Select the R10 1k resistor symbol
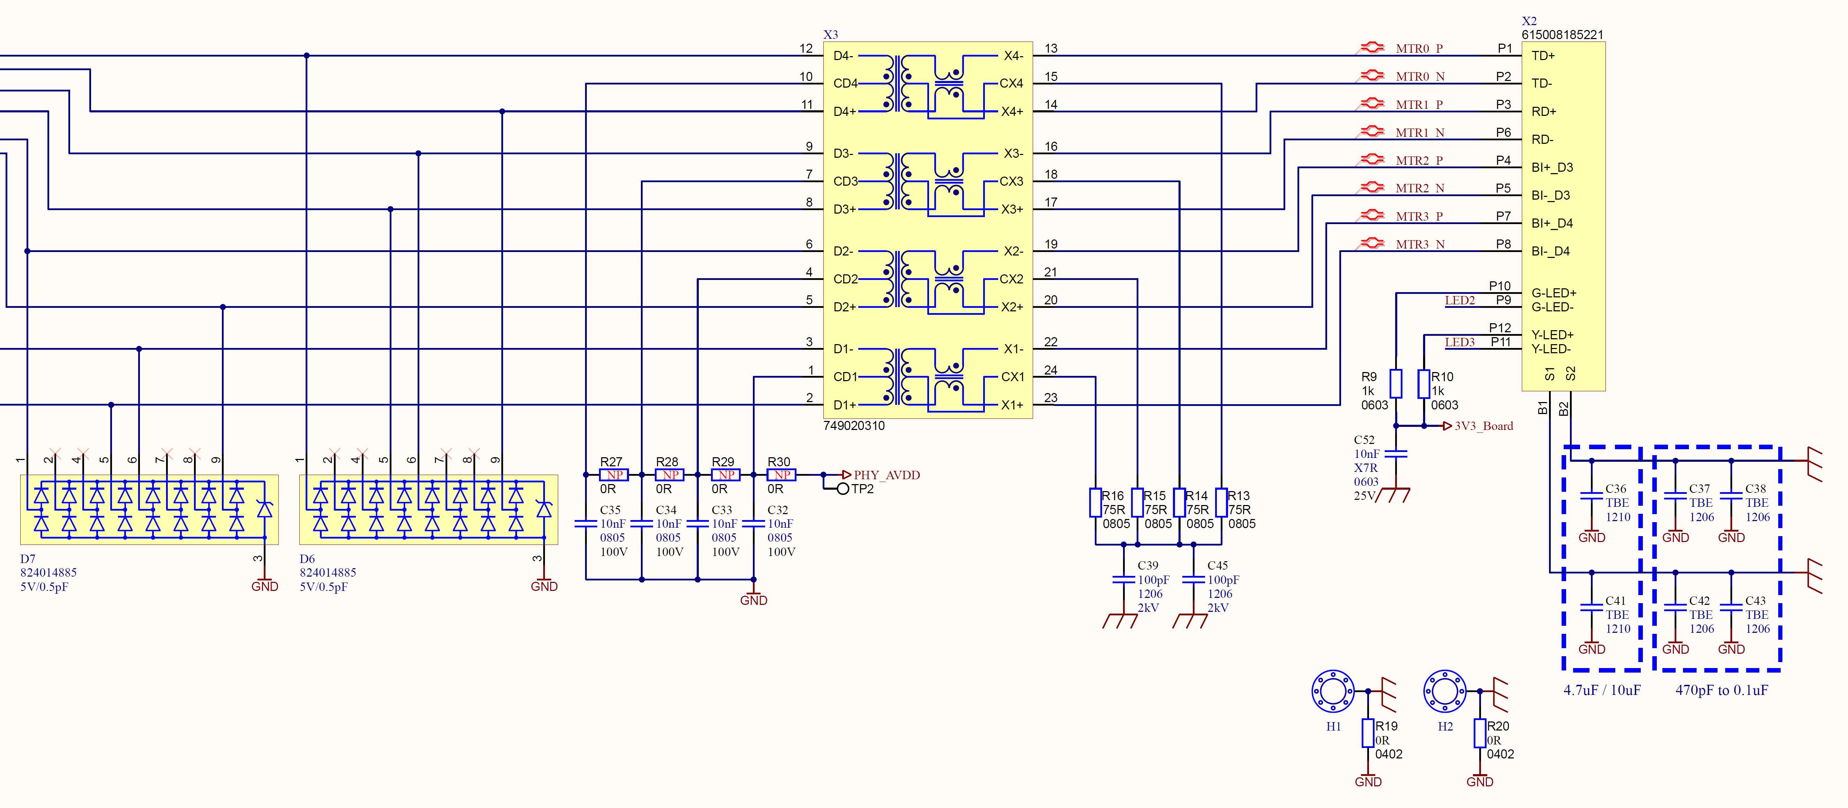Image resolution: width=1848 pixels, height=808 pixels. 1424,383
